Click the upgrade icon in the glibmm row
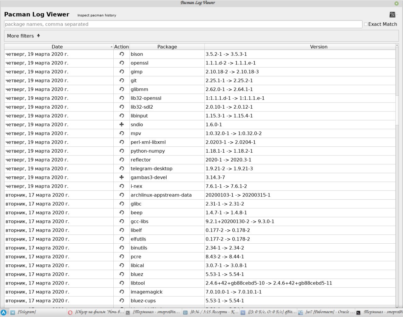 pyautogui.click(x=122, y=89)
